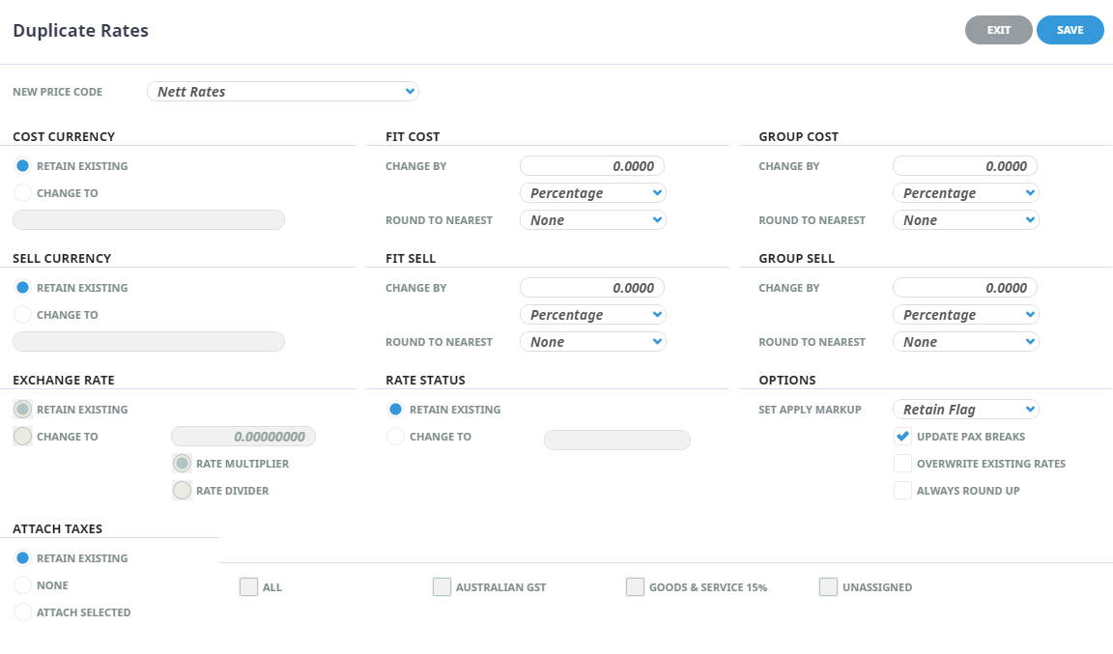Select Attach Selected under Attach Taxes
The height and width of the screenshot is (654, 1113).
pyautogui.click(x=23, y=612)
